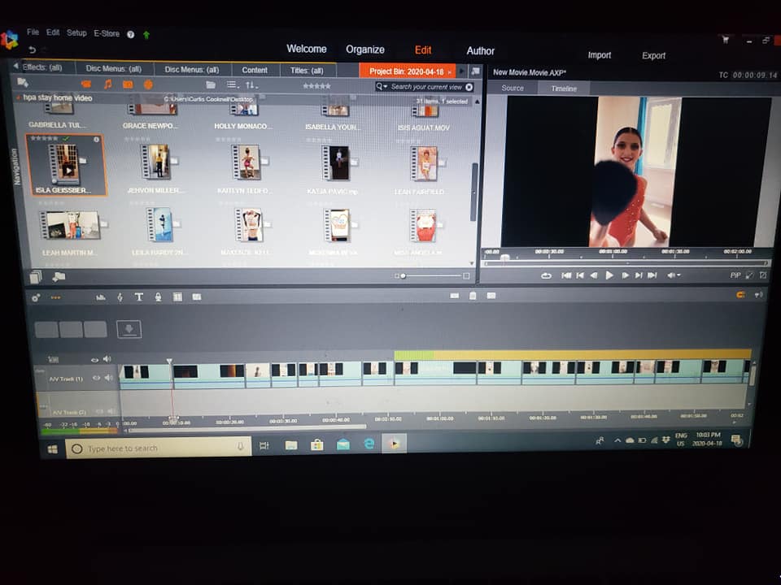Click the Export button
The width and height of the screenshot is (781, 585).
(x=653, y=56)
